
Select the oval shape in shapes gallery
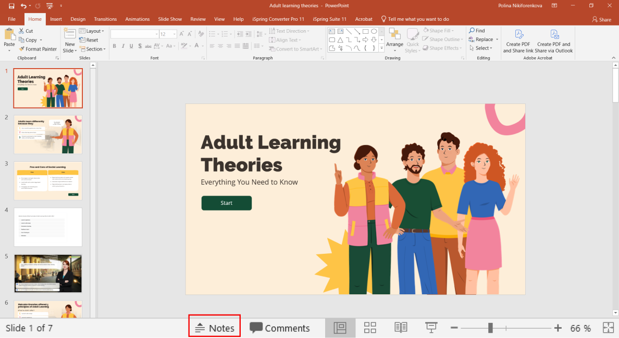pyautogui.click(x=374, y=31)
